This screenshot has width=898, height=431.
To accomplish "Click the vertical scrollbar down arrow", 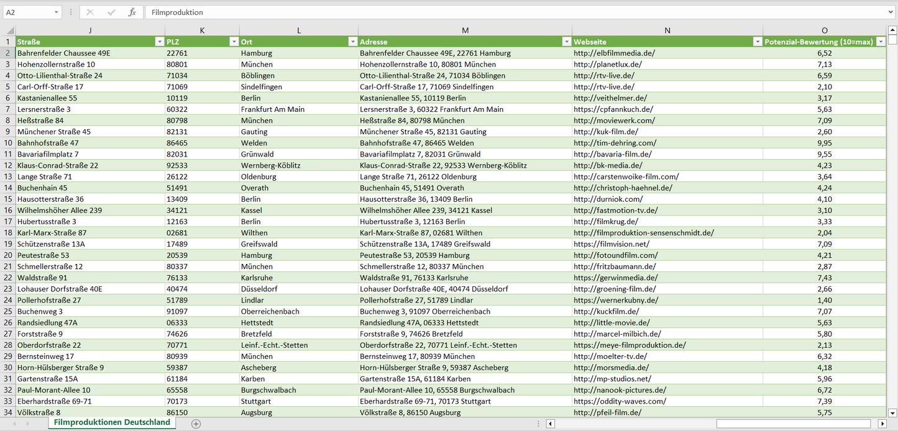I will [892, 412].
